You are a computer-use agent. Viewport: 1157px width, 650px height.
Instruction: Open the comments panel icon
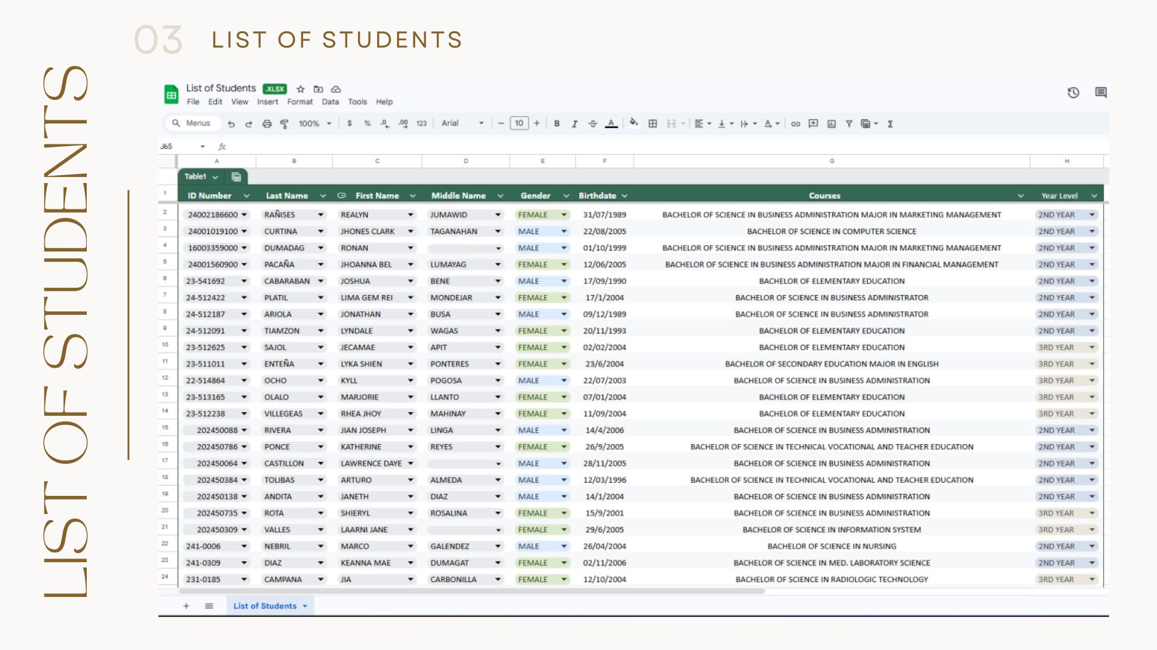(x=1101, y=93)
